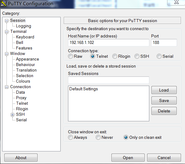The image size is (185, 164).
Task: Open the Behaviour settings category
Action: [26, 64]
